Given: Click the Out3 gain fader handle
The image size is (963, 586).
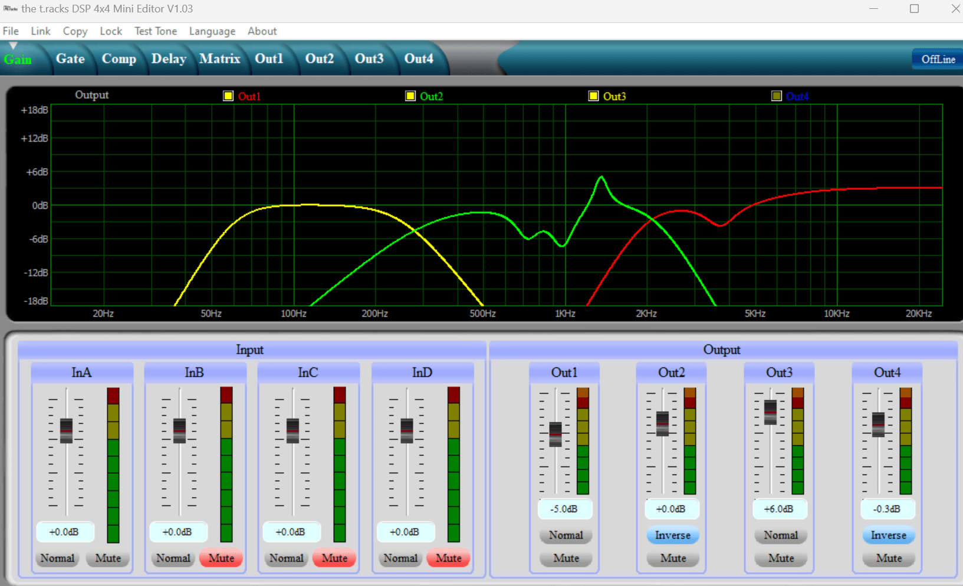Looking at the screenshot, I should pyautogui.click(x=770, y=412).
